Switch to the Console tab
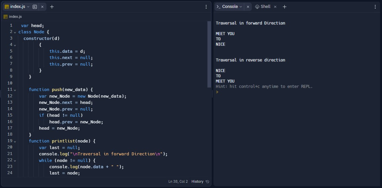The width and height of the screenshot is (382, 188). 230,7
